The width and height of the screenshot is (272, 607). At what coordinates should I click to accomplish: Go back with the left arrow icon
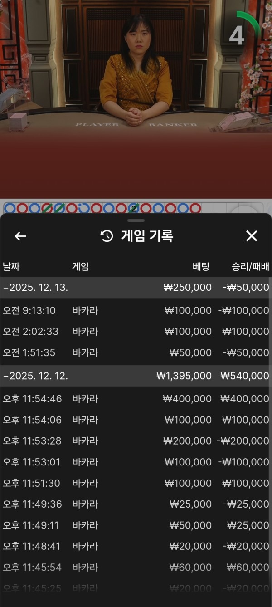click(x=20, y=236)
